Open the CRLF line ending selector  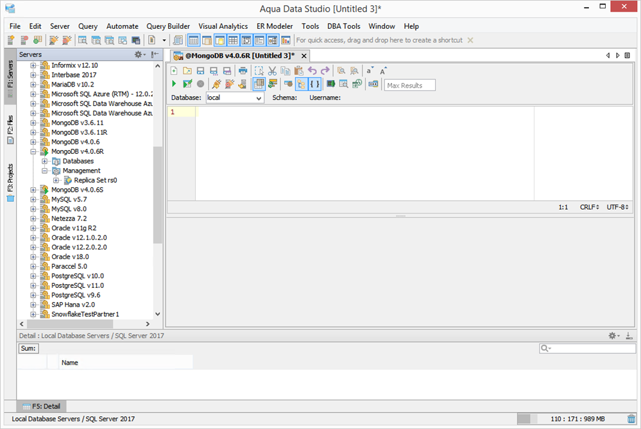point(590,207)
